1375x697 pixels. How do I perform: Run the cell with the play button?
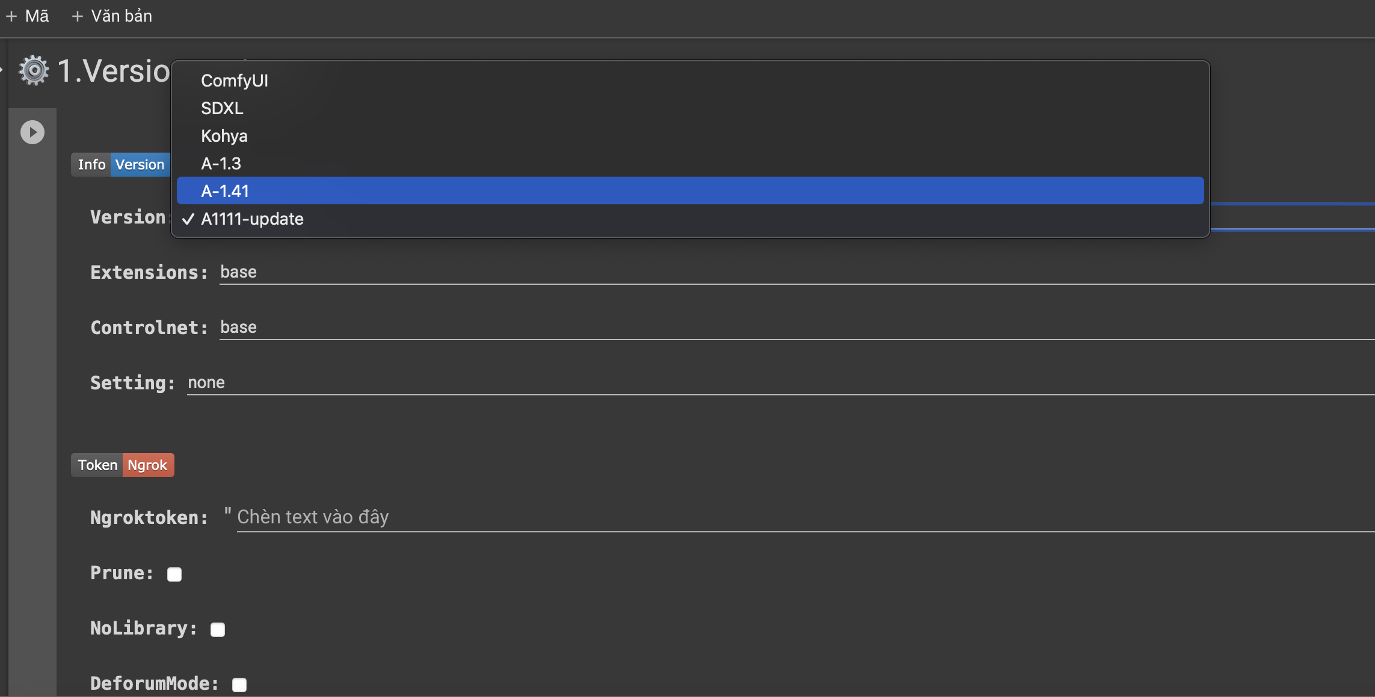[32, 132]
